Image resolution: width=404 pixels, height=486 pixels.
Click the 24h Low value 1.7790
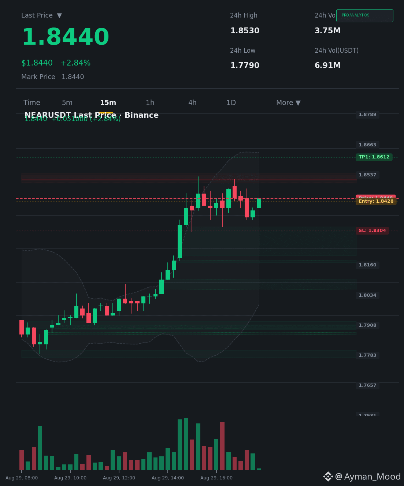245,66
